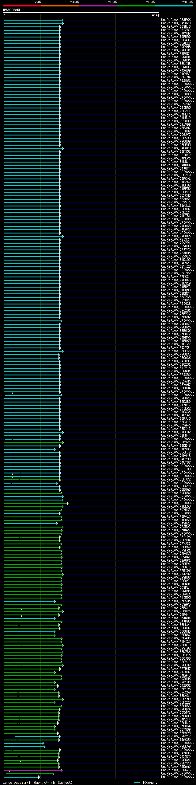The width and height of the screenshot is (196, 785).
Task: Select the UniRef100_C9SI92 label
Action: (176, 648)
